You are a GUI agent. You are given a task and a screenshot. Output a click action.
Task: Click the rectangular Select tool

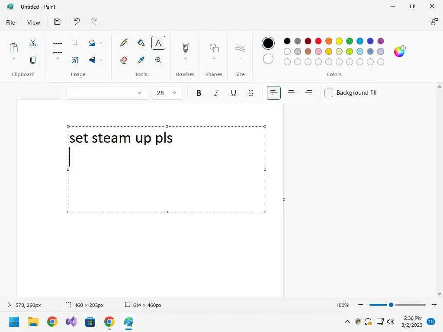[x=58, y=48]
